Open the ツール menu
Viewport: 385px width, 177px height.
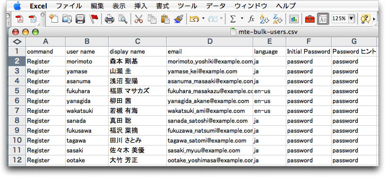point(188,6)
